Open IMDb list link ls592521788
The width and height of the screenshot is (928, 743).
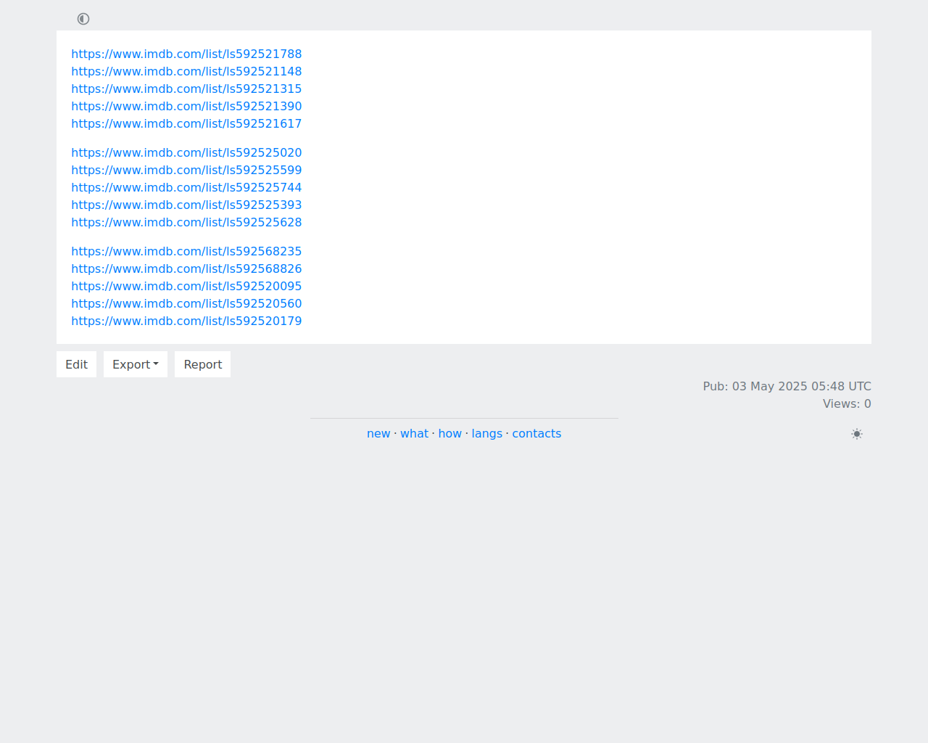186,54
